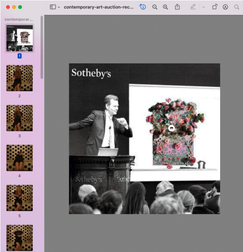243x252 pixels.
Task: Select page 3 thumbnail in sidebar
Action: [20, 118]
